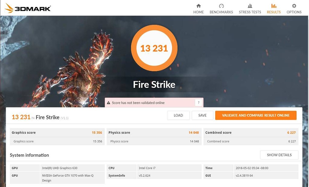Open the question mark help button

tap(199, 103)
